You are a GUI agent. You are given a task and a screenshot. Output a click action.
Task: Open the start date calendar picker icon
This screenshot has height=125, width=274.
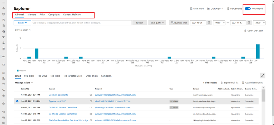pos(209,23)
